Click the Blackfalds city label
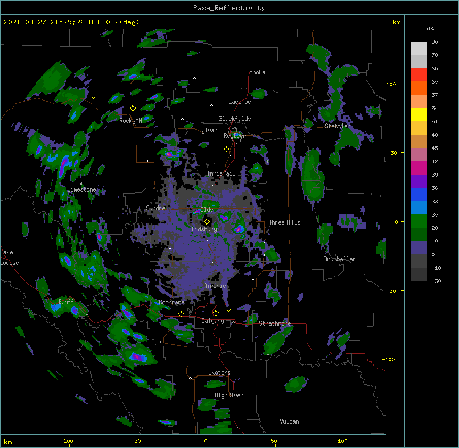 235,119
